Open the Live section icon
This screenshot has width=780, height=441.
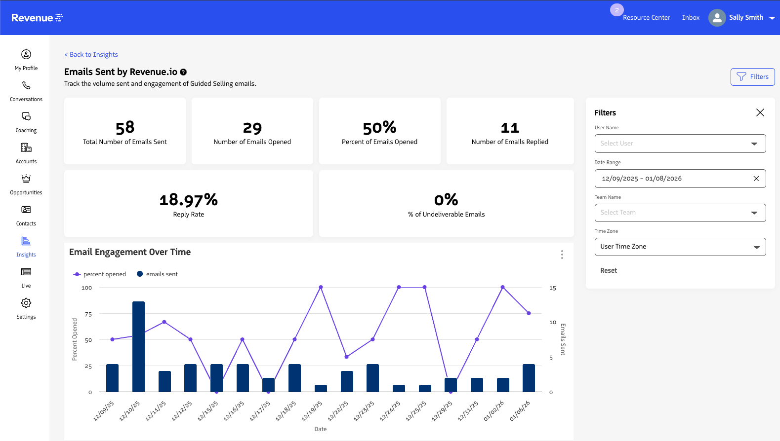(x=26, y=272)
